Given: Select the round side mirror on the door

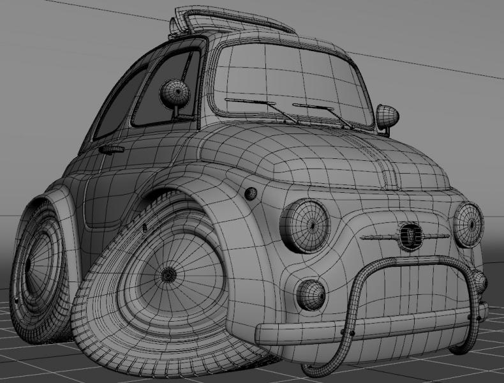Looking at the screenshot, I should tap(175, 93).
